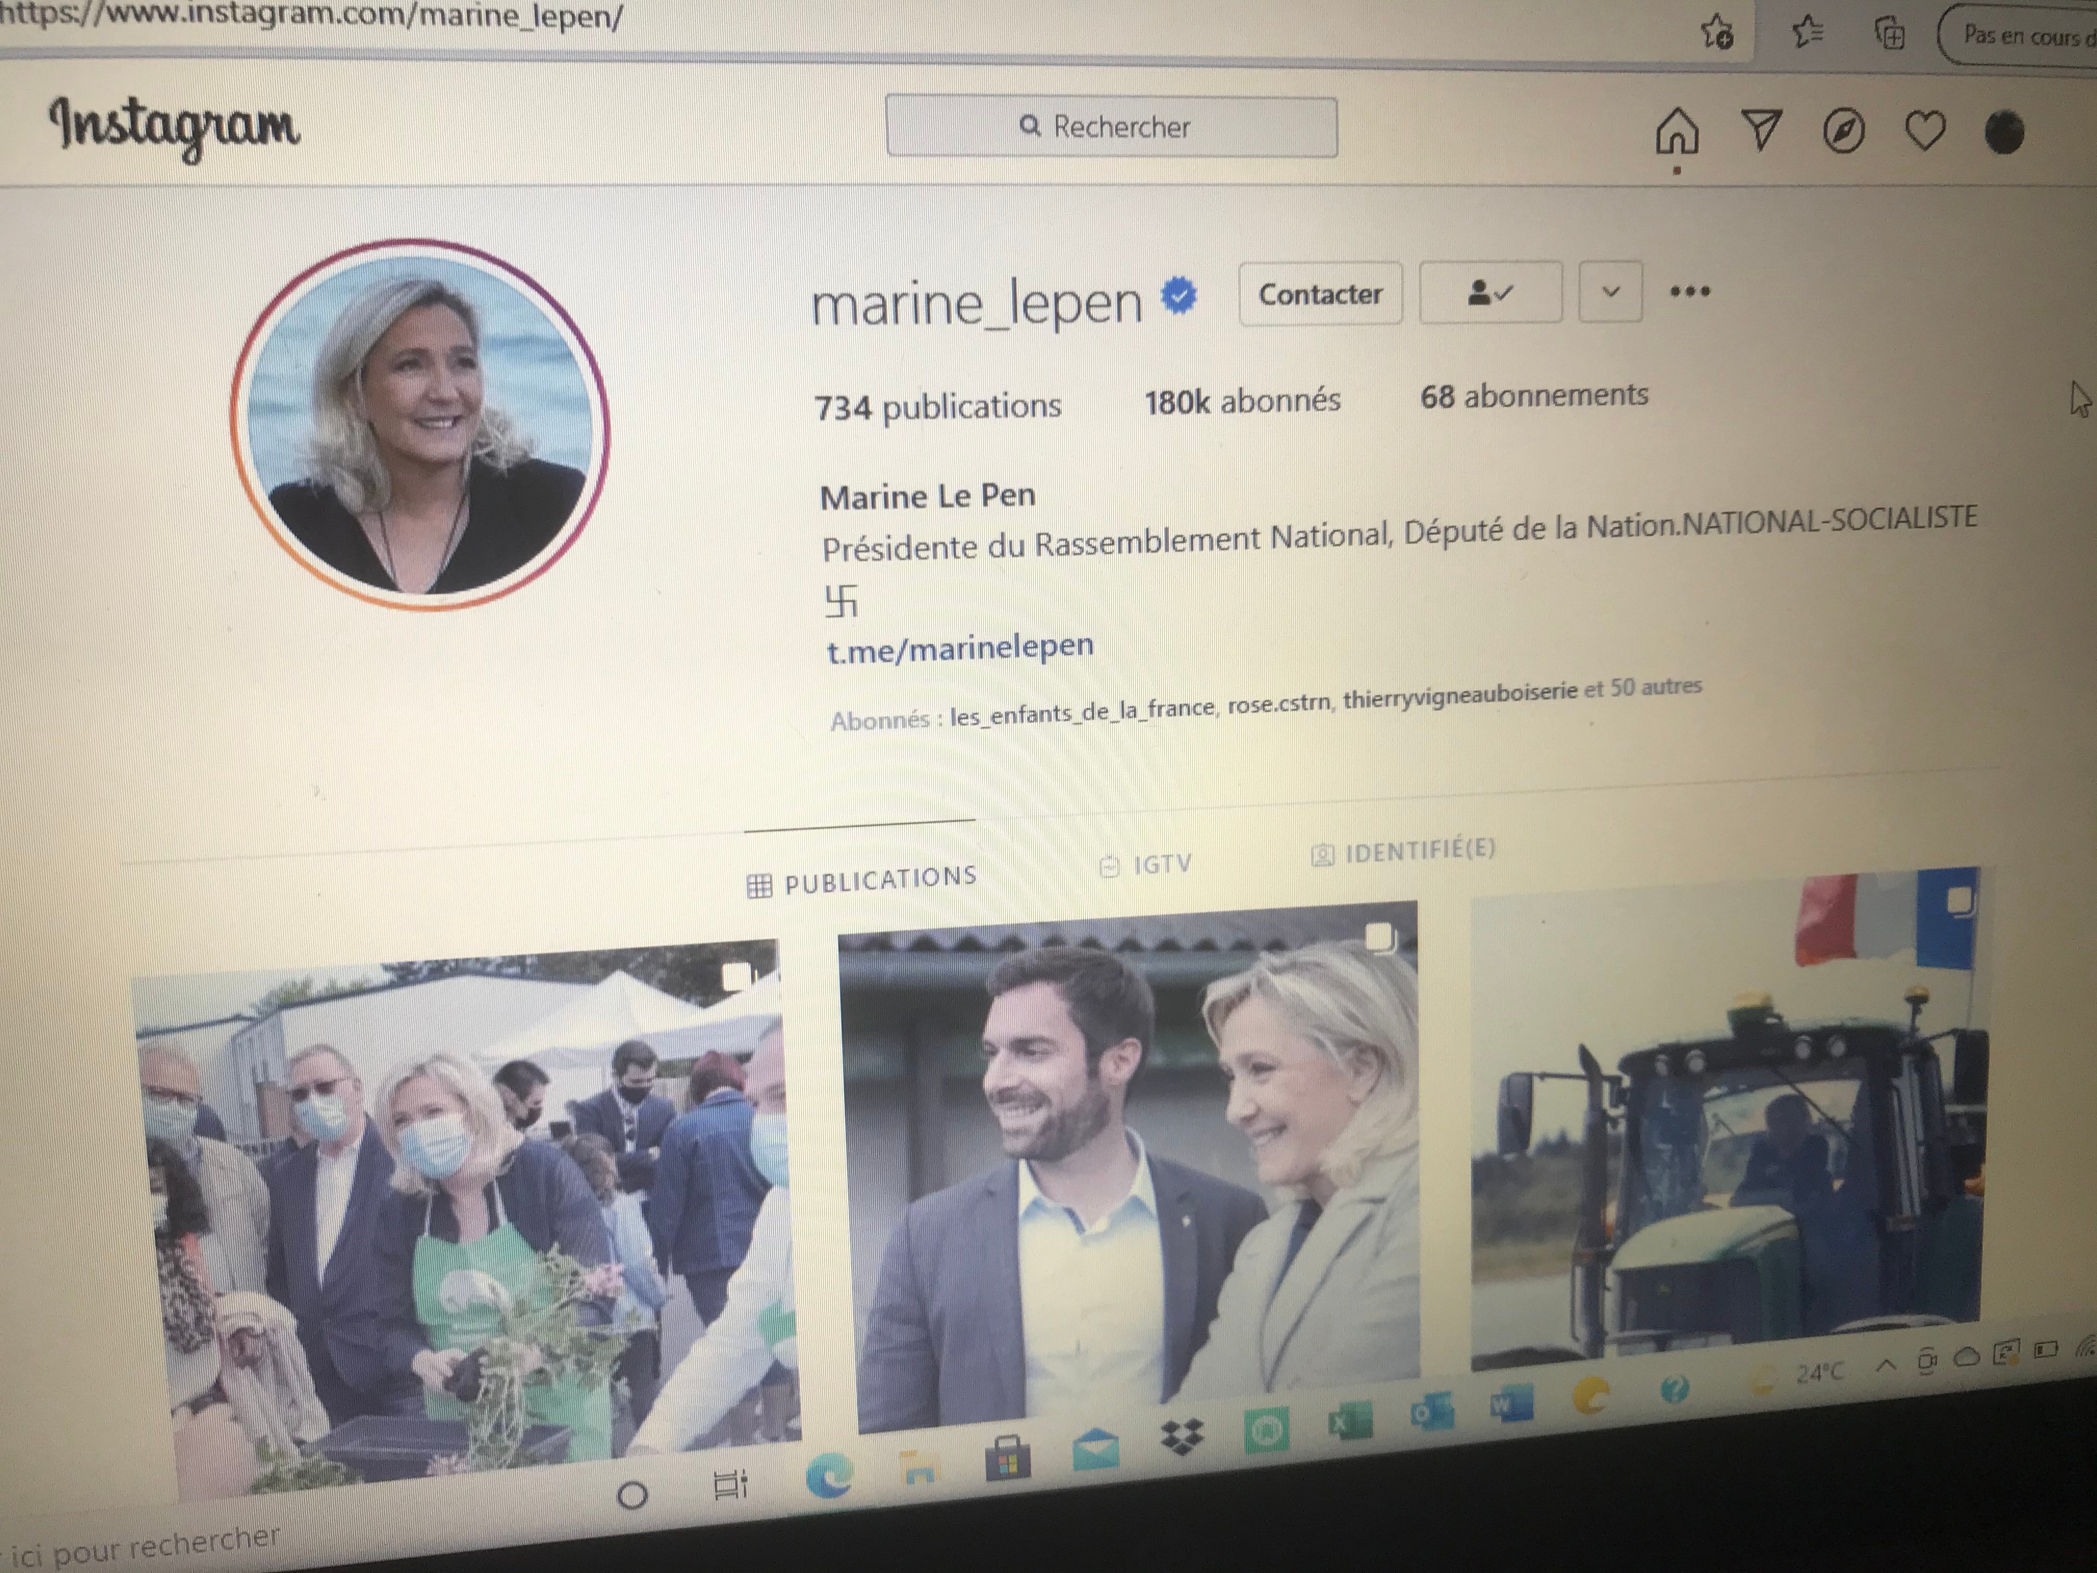Click the battery tray icon
The width and height of the screenshot is (2097, 1573).
tap(2046, 1349)
